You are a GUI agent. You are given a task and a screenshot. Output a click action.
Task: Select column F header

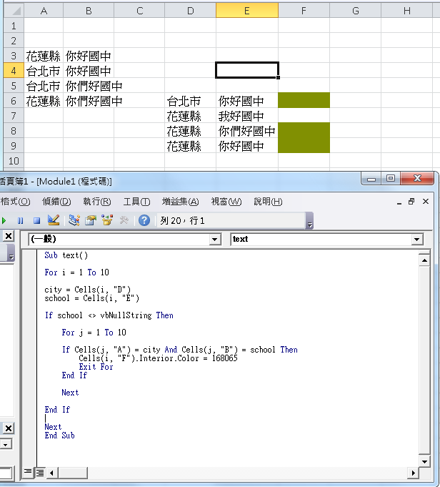tap(304, 11)
